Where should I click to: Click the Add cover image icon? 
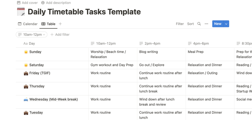coord(19,3)
